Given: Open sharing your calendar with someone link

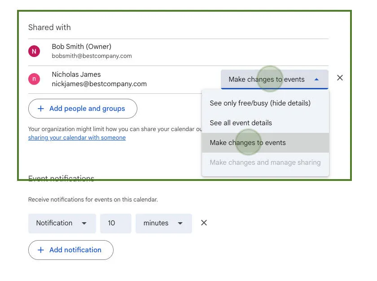Looking at the screenshot, I should pos(77,137).
